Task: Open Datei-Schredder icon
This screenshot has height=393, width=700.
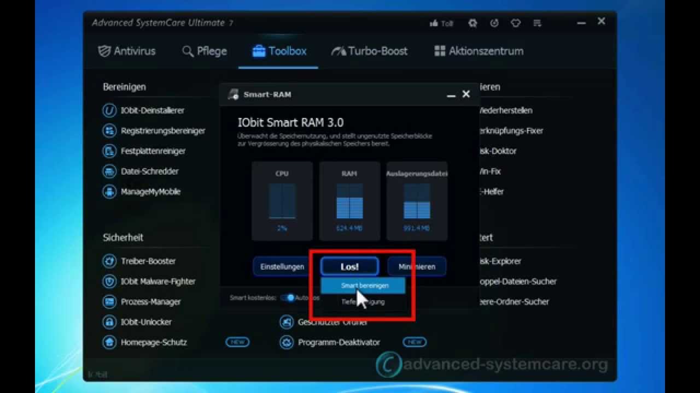Action: coord(109,171)
